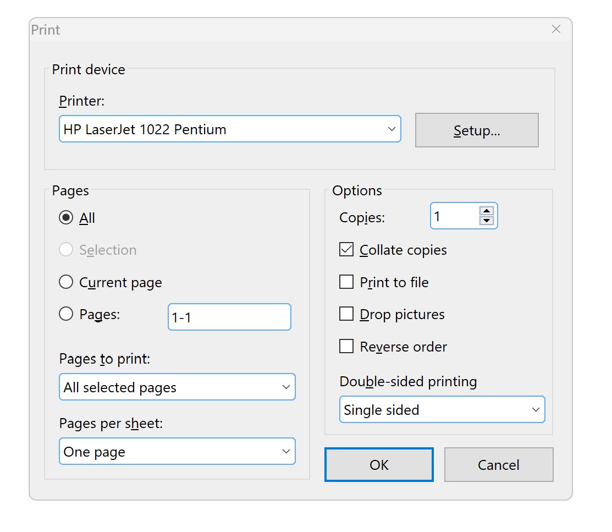The width and height of the screenshot is (612, 532).
Task: Click the Setup... button
Action: [476, 130]
